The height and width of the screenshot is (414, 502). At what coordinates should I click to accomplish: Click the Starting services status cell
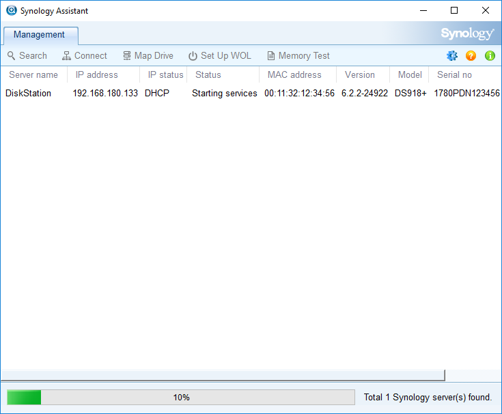225,93
